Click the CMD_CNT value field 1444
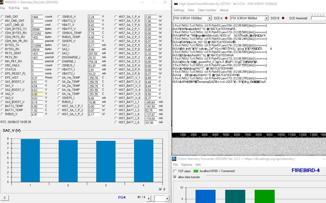The height and width of the screenshot is (203, 326). pos(37,17)
